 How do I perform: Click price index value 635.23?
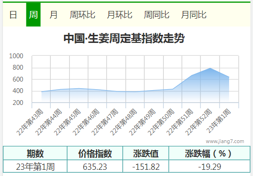point(95,166)
